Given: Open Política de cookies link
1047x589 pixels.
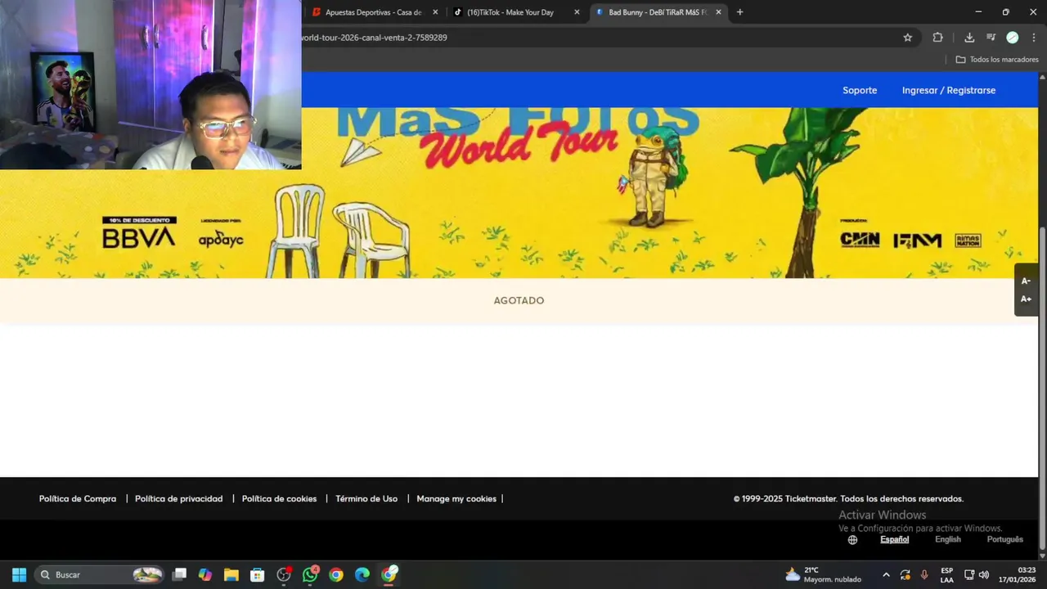Looking at the screenshot, I should point(279,499).
